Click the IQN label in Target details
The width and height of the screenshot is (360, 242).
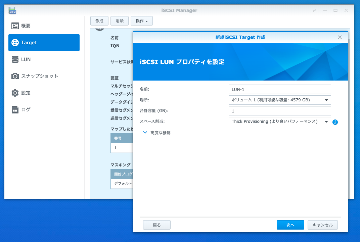pos(115,46)
